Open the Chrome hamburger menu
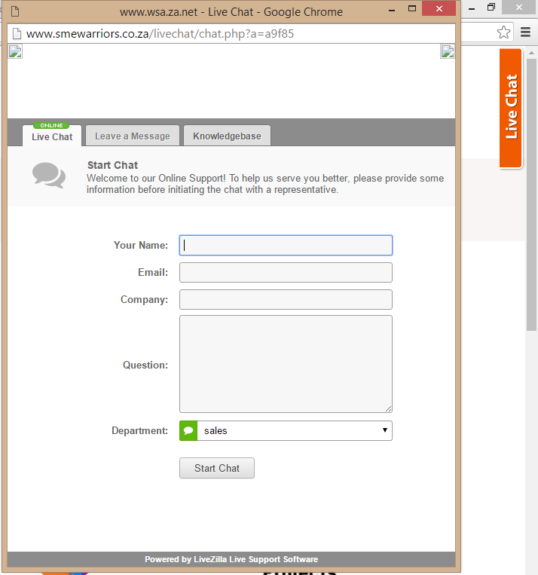 (526, 32)
